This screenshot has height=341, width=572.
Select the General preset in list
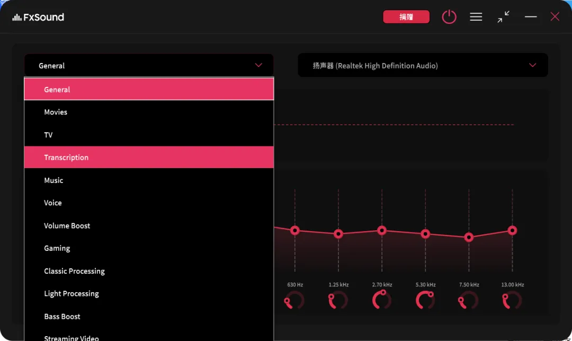coord(149,89)
